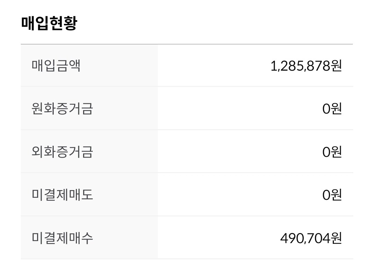
Task: Click the divider line below the 매입현황 heading
Action: point(187,44)
